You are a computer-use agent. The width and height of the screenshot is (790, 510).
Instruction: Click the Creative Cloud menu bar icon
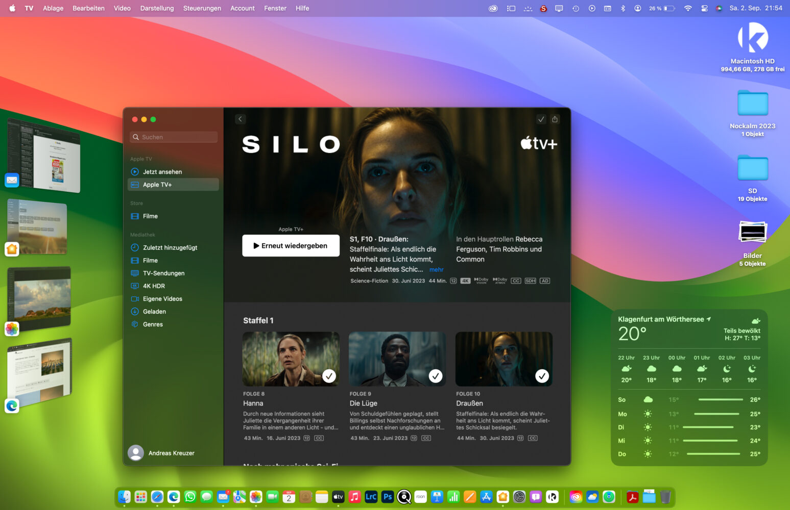point(493,8)
